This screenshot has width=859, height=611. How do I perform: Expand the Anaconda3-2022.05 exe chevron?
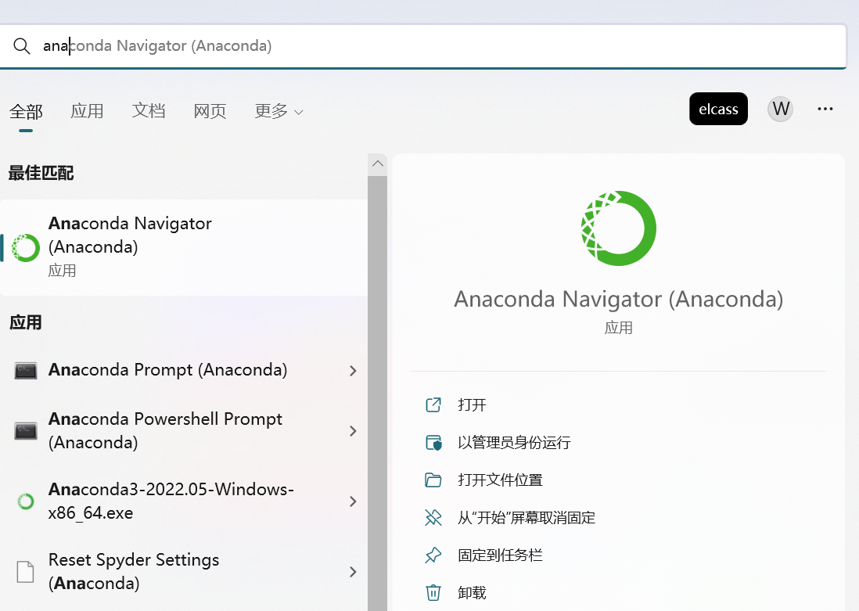click(x=353, y=501)
